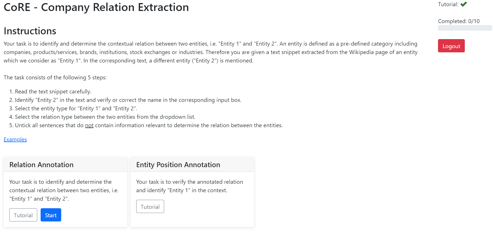
Task: Click the Entity Position Annotation description text
Action: click(x=189, y=186)
